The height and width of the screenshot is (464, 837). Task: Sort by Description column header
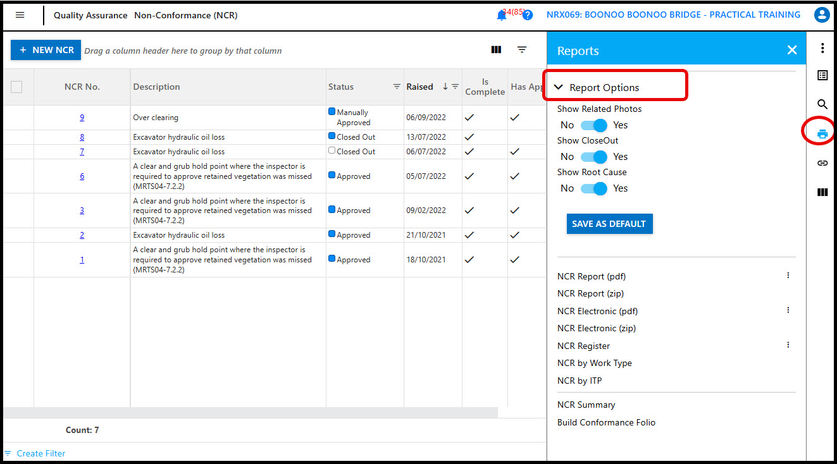point(156,87)
